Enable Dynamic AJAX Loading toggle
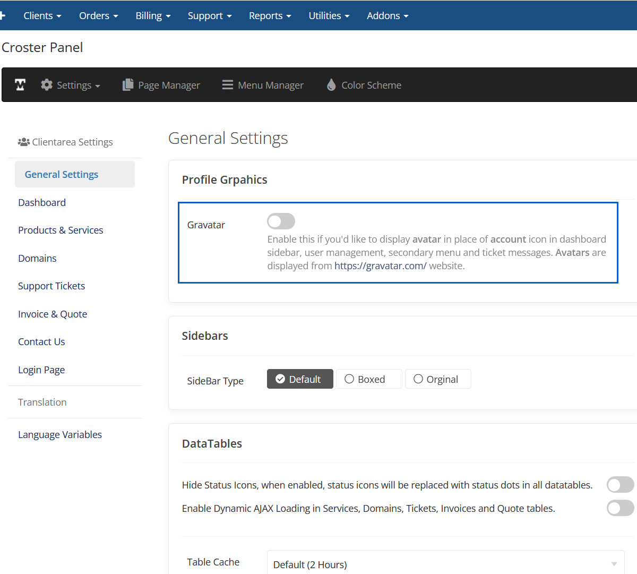Viewport: 637px width, 574px height. pyautogui.click(x=620, y=508)
